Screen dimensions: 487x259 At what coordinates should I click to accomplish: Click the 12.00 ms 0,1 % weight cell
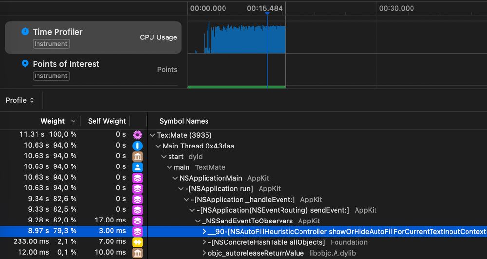click(47, 253)
